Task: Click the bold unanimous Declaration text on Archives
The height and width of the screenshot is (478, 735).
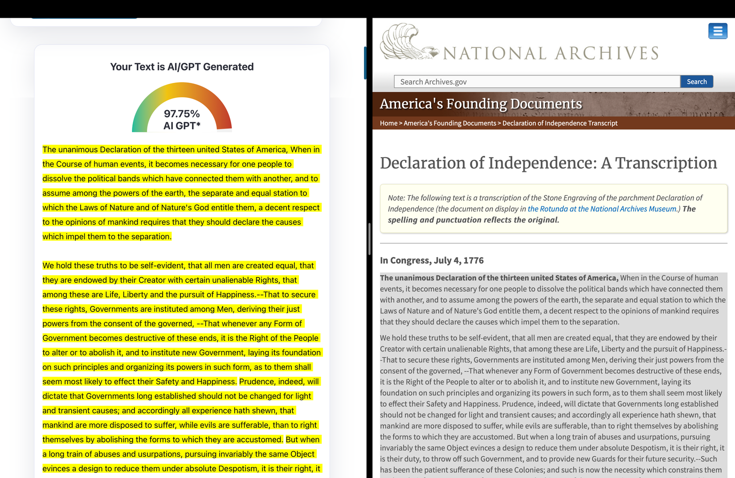Action: 499,278
